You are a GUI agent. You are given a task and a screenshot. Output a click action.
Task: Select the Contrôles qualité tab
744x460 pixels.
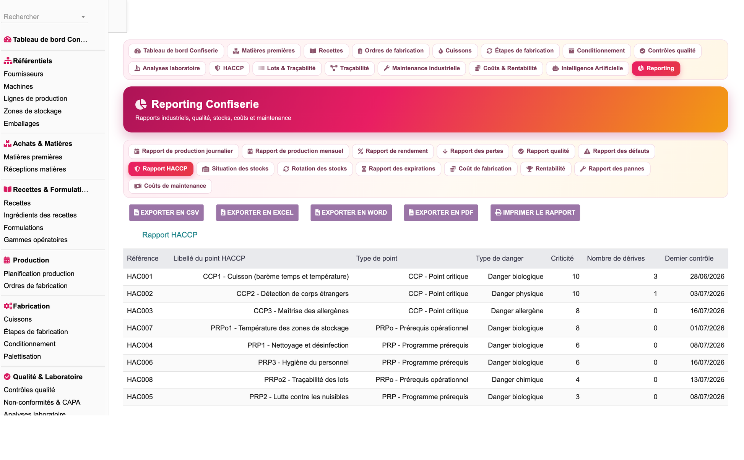[668, 51]
